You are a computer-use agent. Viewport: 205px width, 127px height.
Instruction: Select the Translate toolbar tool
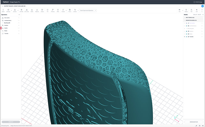click(63, 10)
